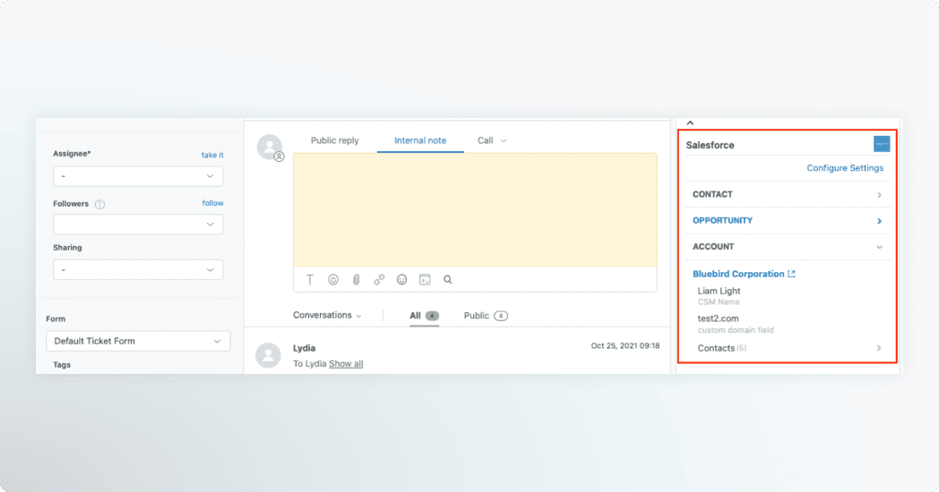
Task: Open the Sharing dropdown
Action: coord(138,269)
